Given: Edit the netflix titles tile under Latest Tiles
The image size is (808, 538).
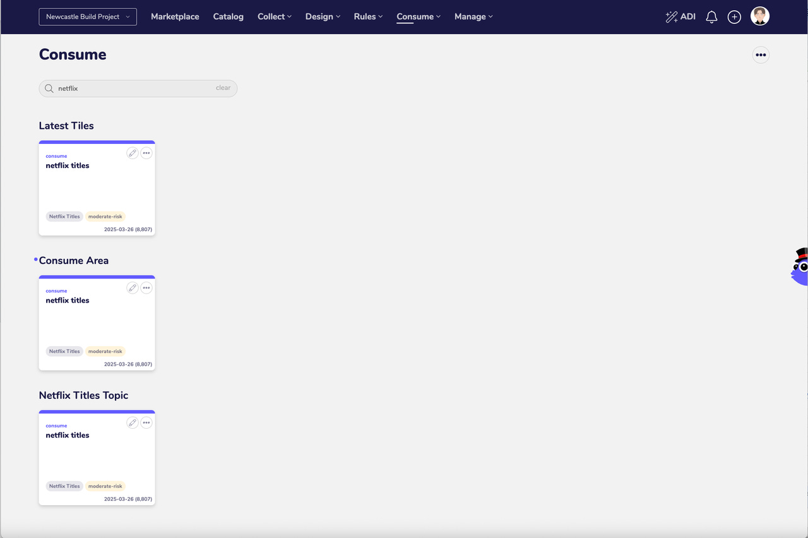Looking at the screenshot, I should click(x=132, y=153).
